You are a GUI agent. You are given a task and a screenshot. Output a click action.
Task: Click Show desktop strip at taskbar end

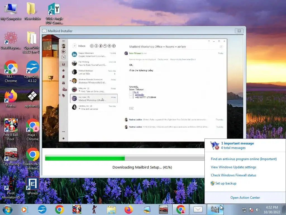[284, 209]
